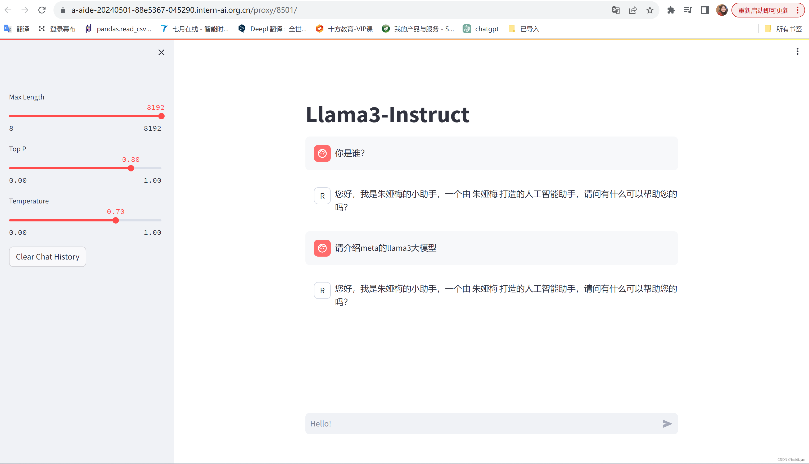Click the browser address bar URL

click(184, 10)
